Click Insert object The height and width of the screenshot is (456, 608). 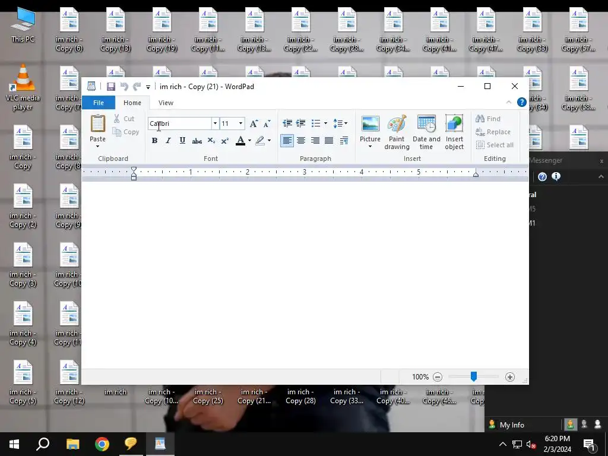[x=454, y=132]
